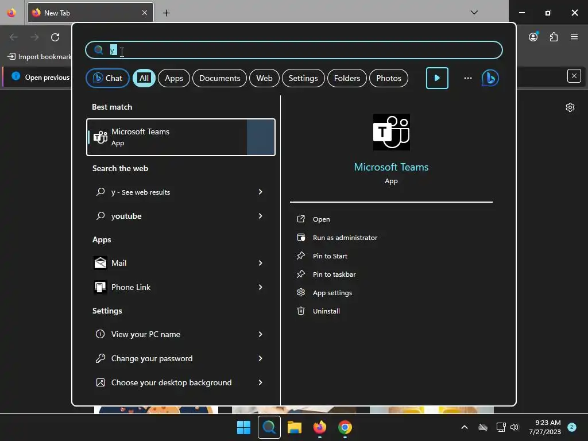Reload the page in Firefox
This screenshot has width=588, height=441.
click(x=55, y=37)
